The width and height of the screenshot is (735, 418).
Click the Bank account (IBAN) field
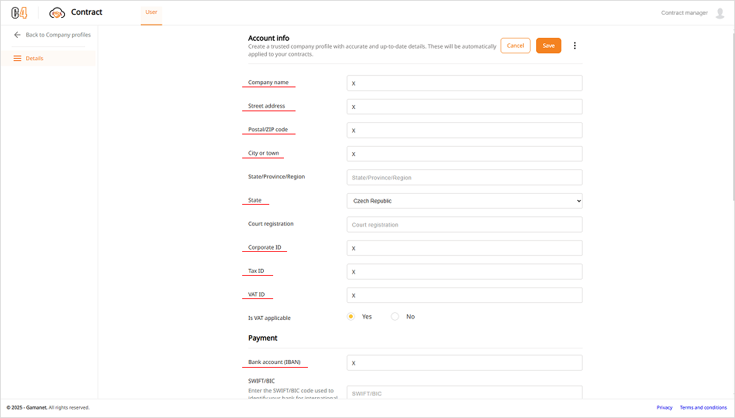pos(464,363)
